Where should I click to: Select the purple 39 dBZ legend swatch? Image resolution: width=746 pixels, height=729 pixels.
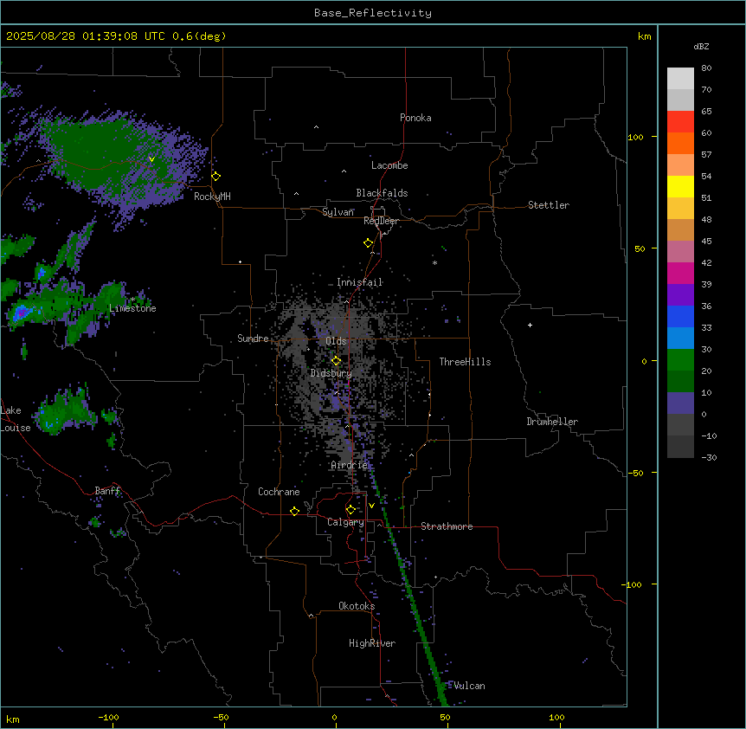(680, 295)
